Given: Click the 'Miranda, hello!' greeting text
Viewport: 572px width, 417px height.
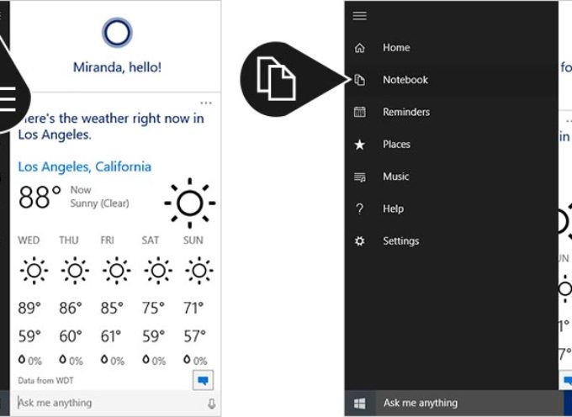Looking at the screenshot, I should point(117,67).
